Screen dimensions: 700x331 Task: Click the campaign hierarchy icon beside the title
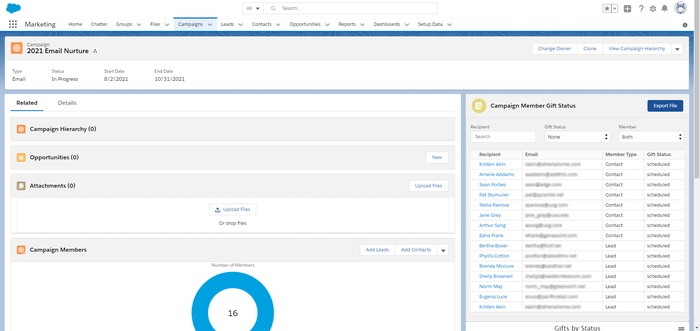(95, 51)
